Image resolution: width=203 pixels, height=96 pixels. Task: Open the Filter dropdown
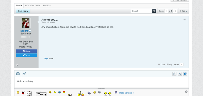tap(183, 11)
